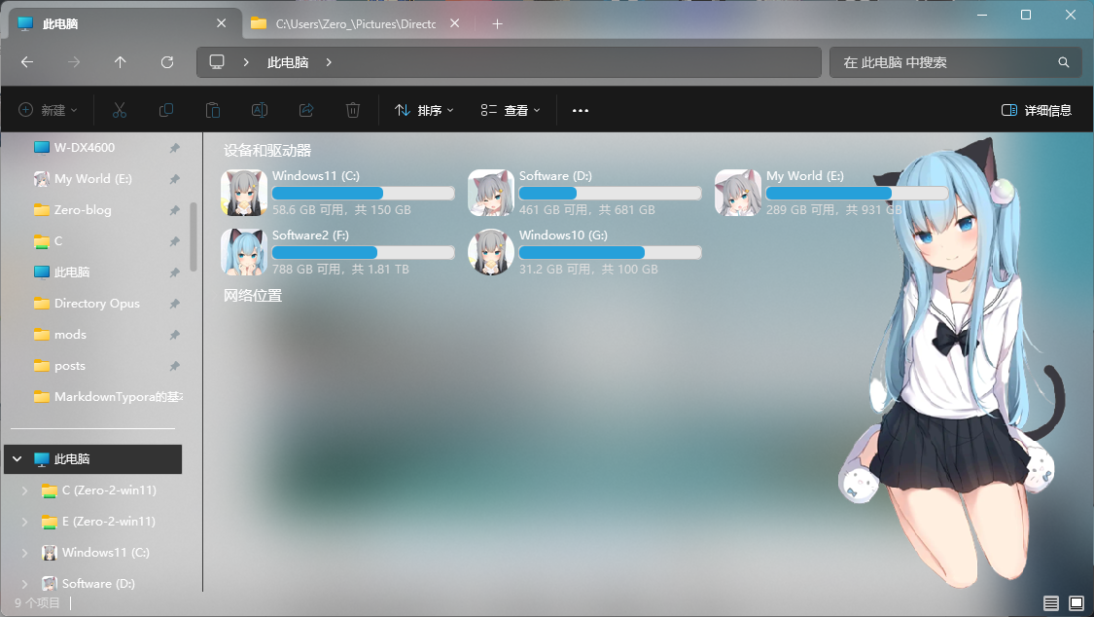Screen dimensions: 1094x617
Task: Open a new tab with plus button
Action: tap(498, 23)
